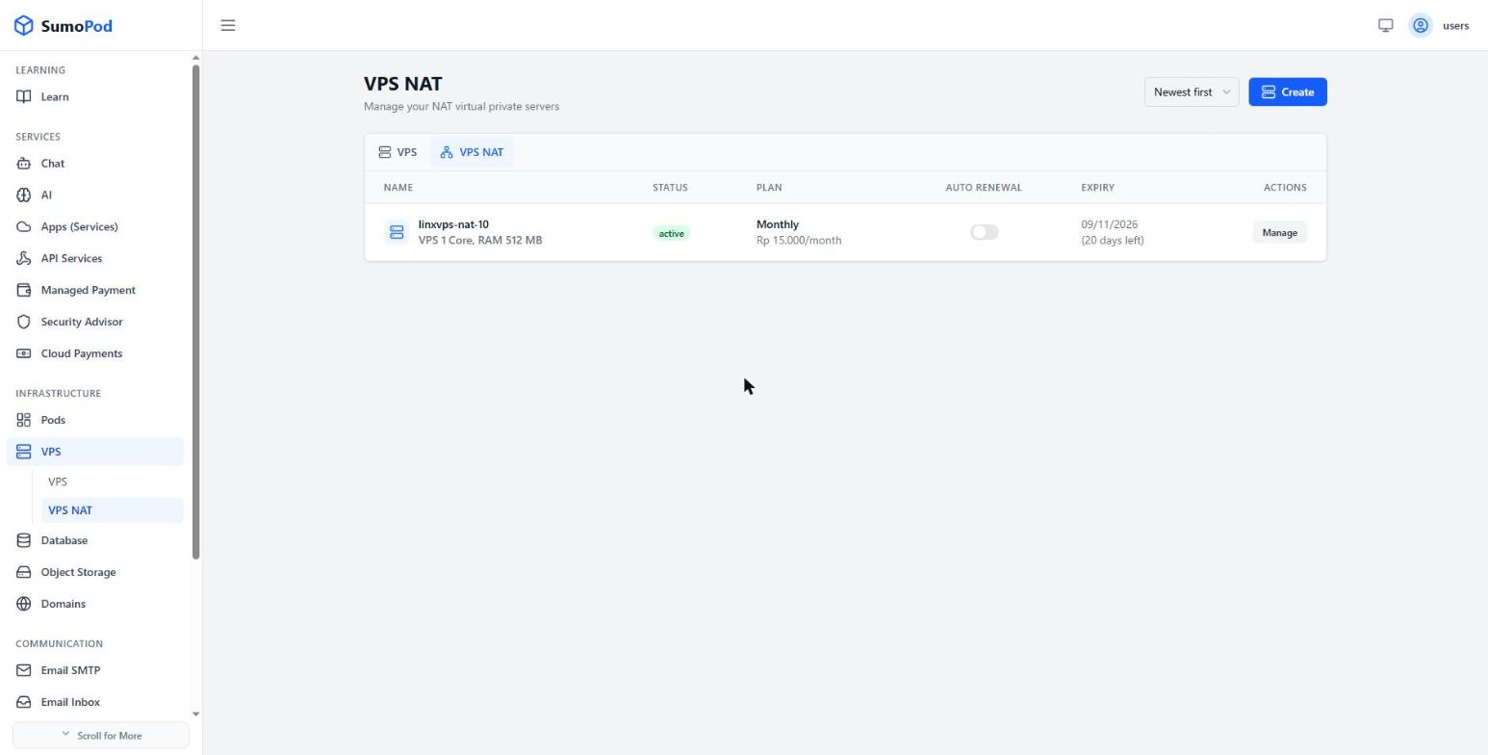1488x755 pixels.
Task: Click the SumoPod brand name
Action: tap(77, 26)
